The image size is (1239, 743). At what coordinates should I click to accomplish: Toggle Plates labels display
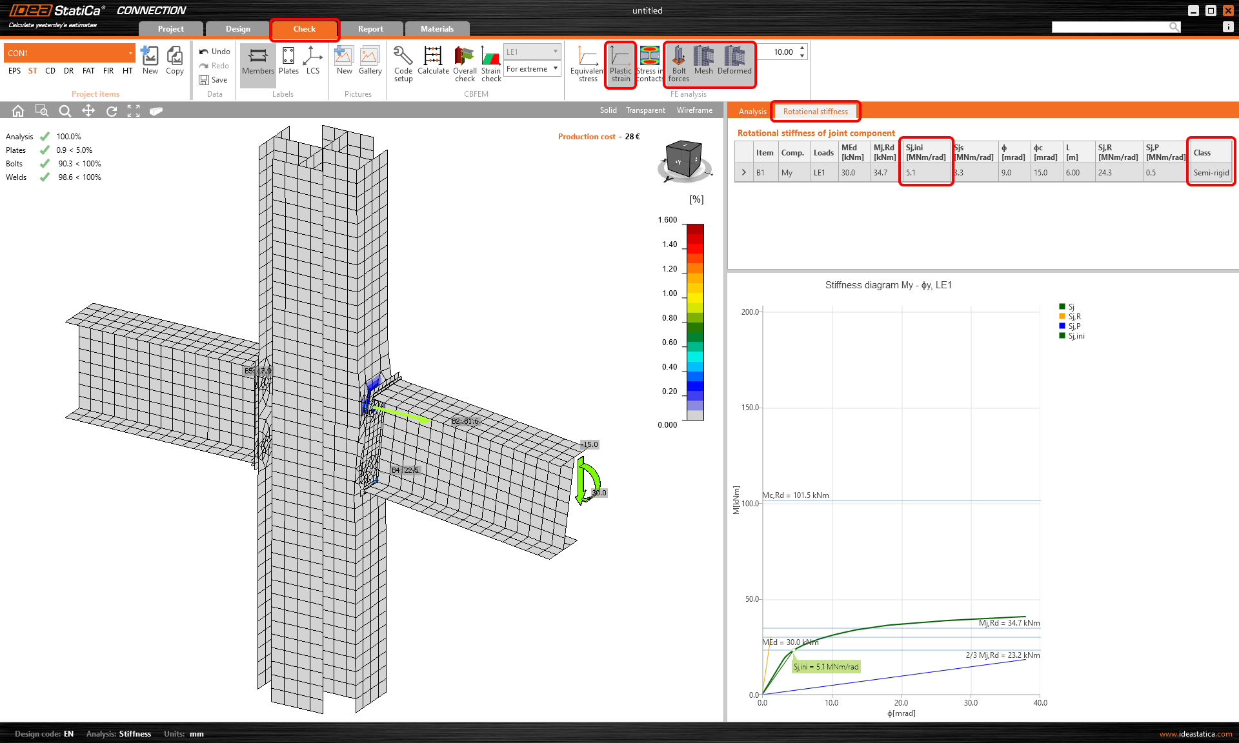pyautogui.click(x=288, y=61)
